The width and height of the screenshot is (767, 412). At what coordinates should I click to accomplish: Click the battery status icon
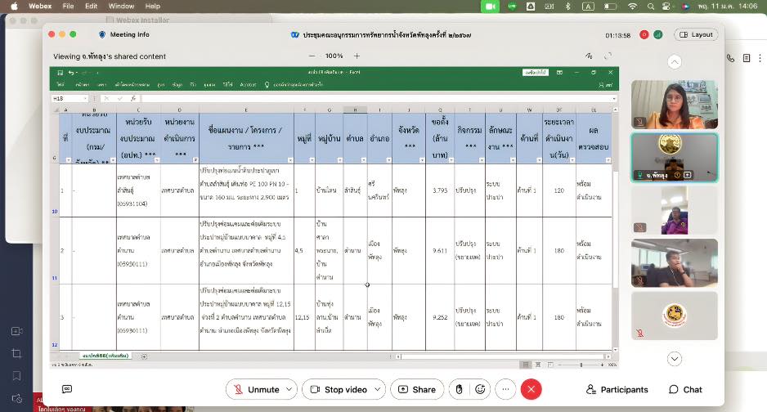pos(610,7)
